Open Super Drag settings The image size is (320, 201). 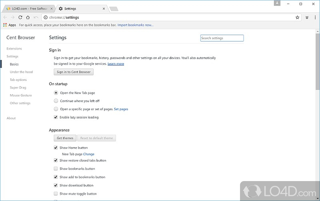click(18, 87)
